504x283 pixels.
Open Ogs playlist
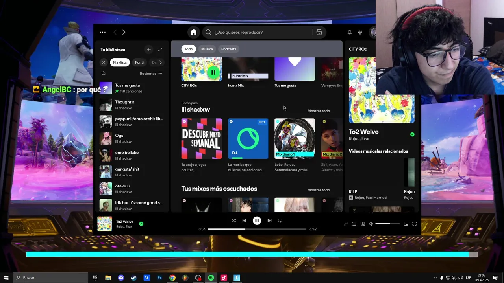pos(132,138)
